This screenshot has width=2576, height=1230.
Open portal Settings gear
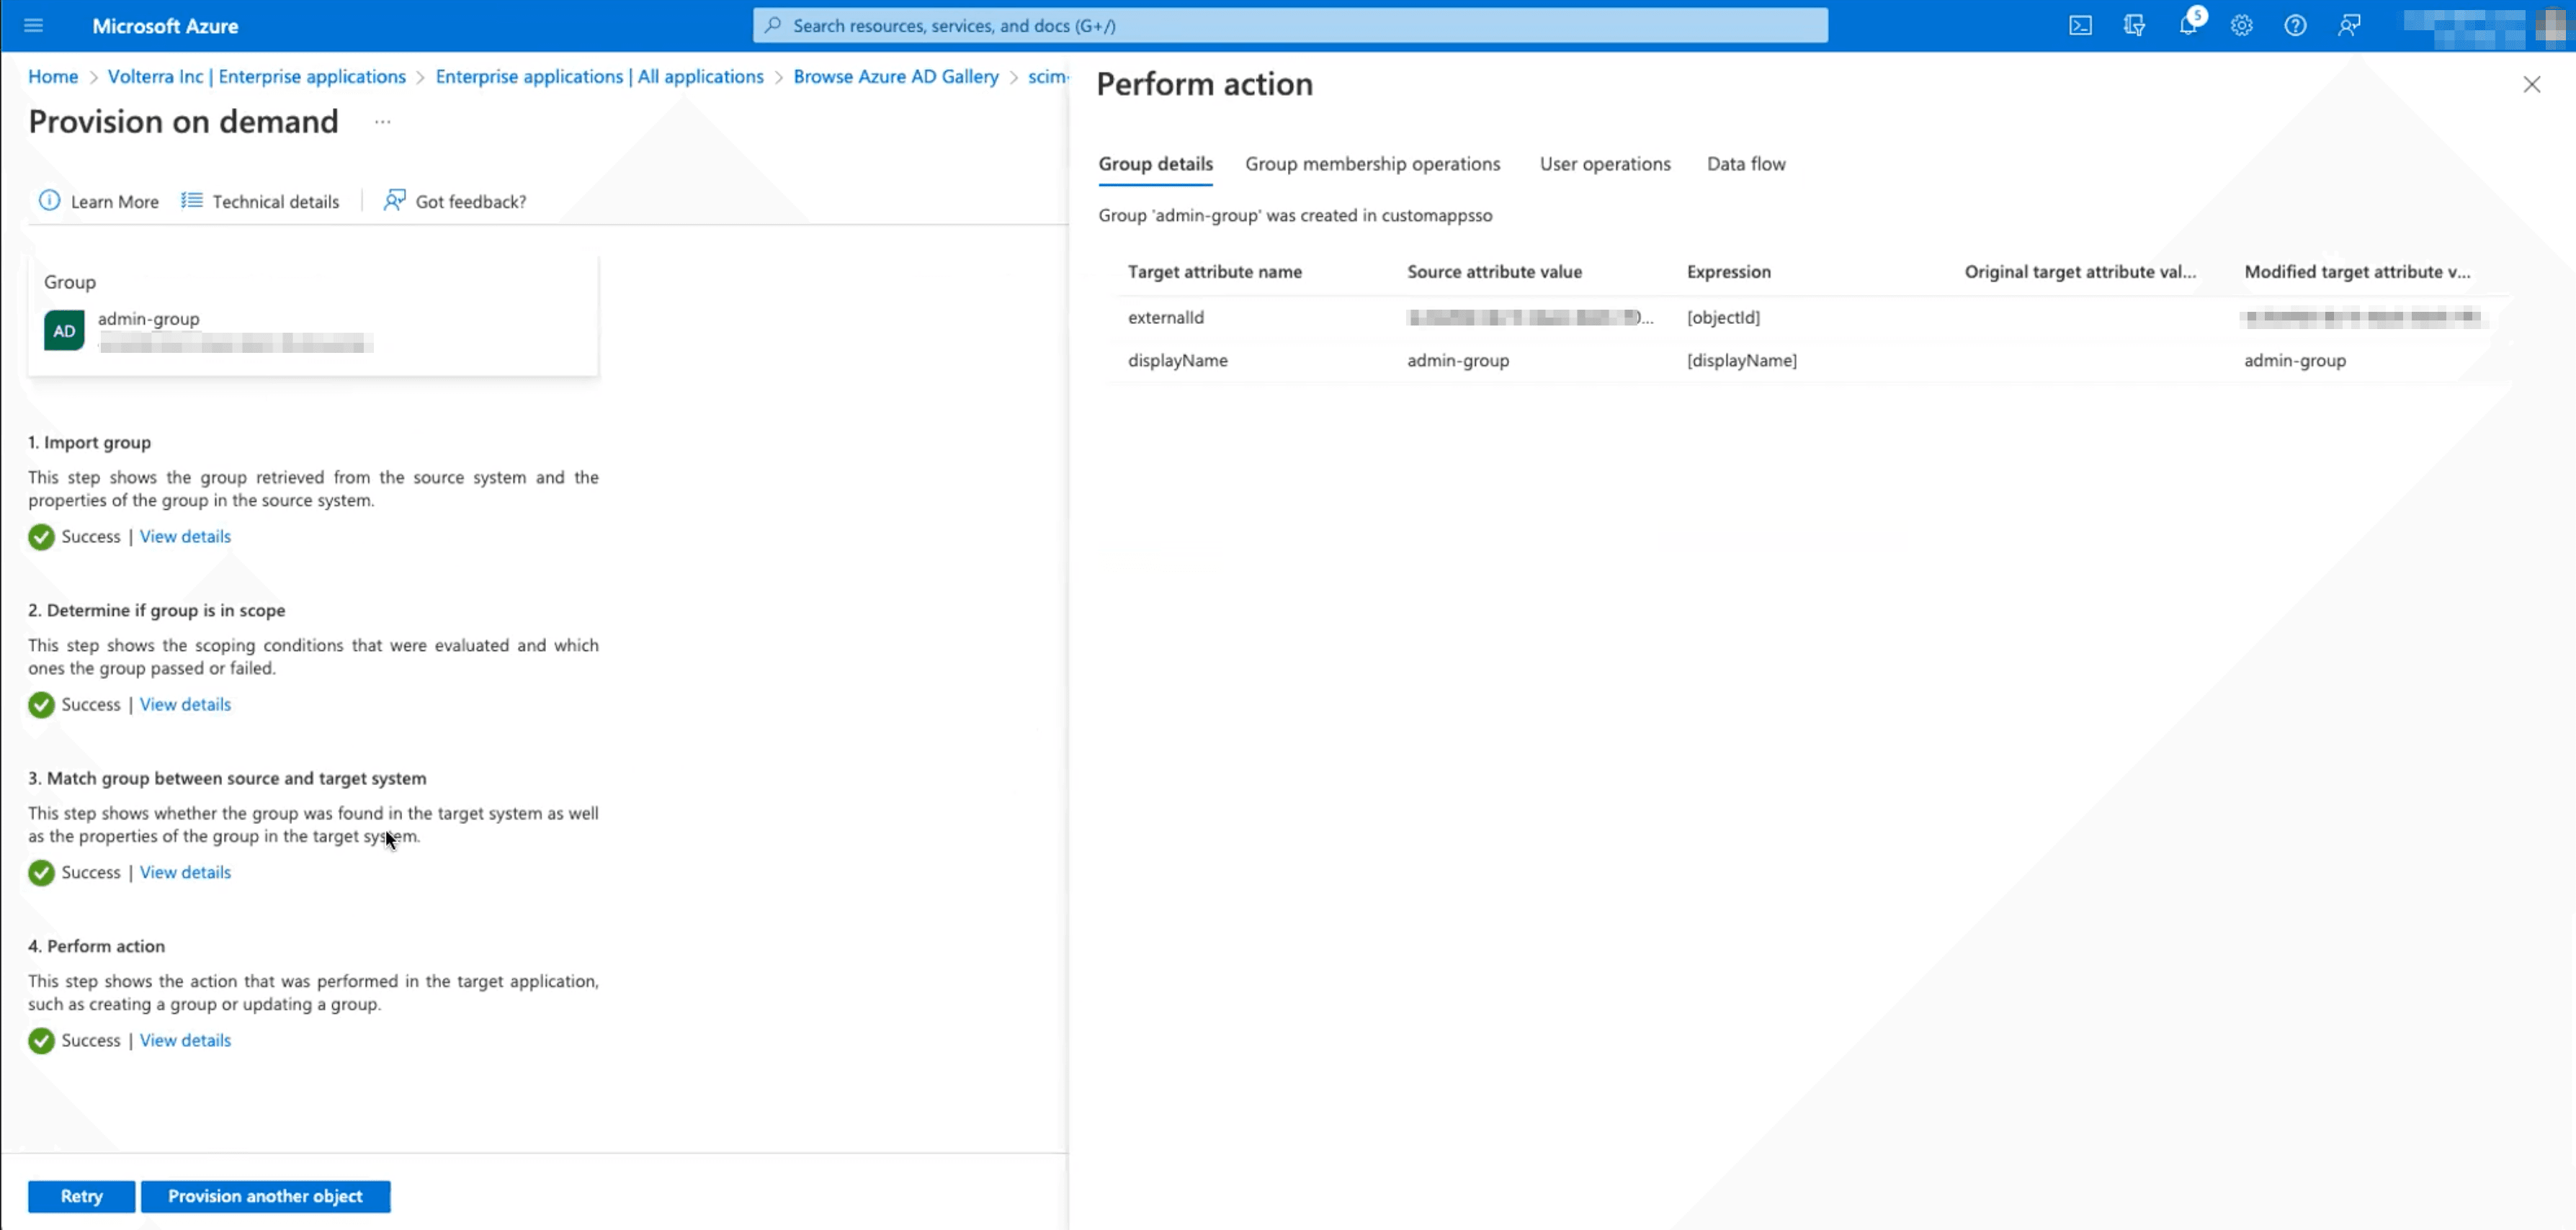(x=2241, y=26)
